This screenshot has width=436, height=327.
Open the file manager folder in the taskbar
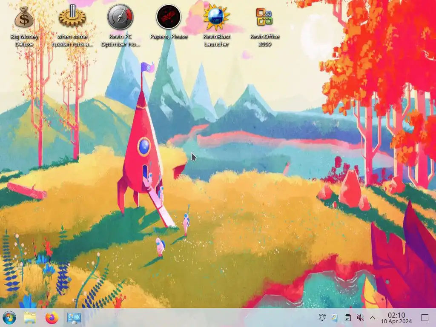pyautogui.click(x=30, y=318)
